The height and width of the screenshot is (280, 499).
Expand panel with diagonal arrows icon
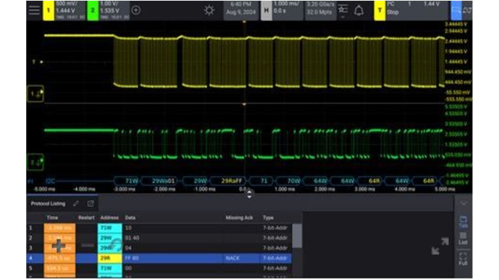[440, 246]
